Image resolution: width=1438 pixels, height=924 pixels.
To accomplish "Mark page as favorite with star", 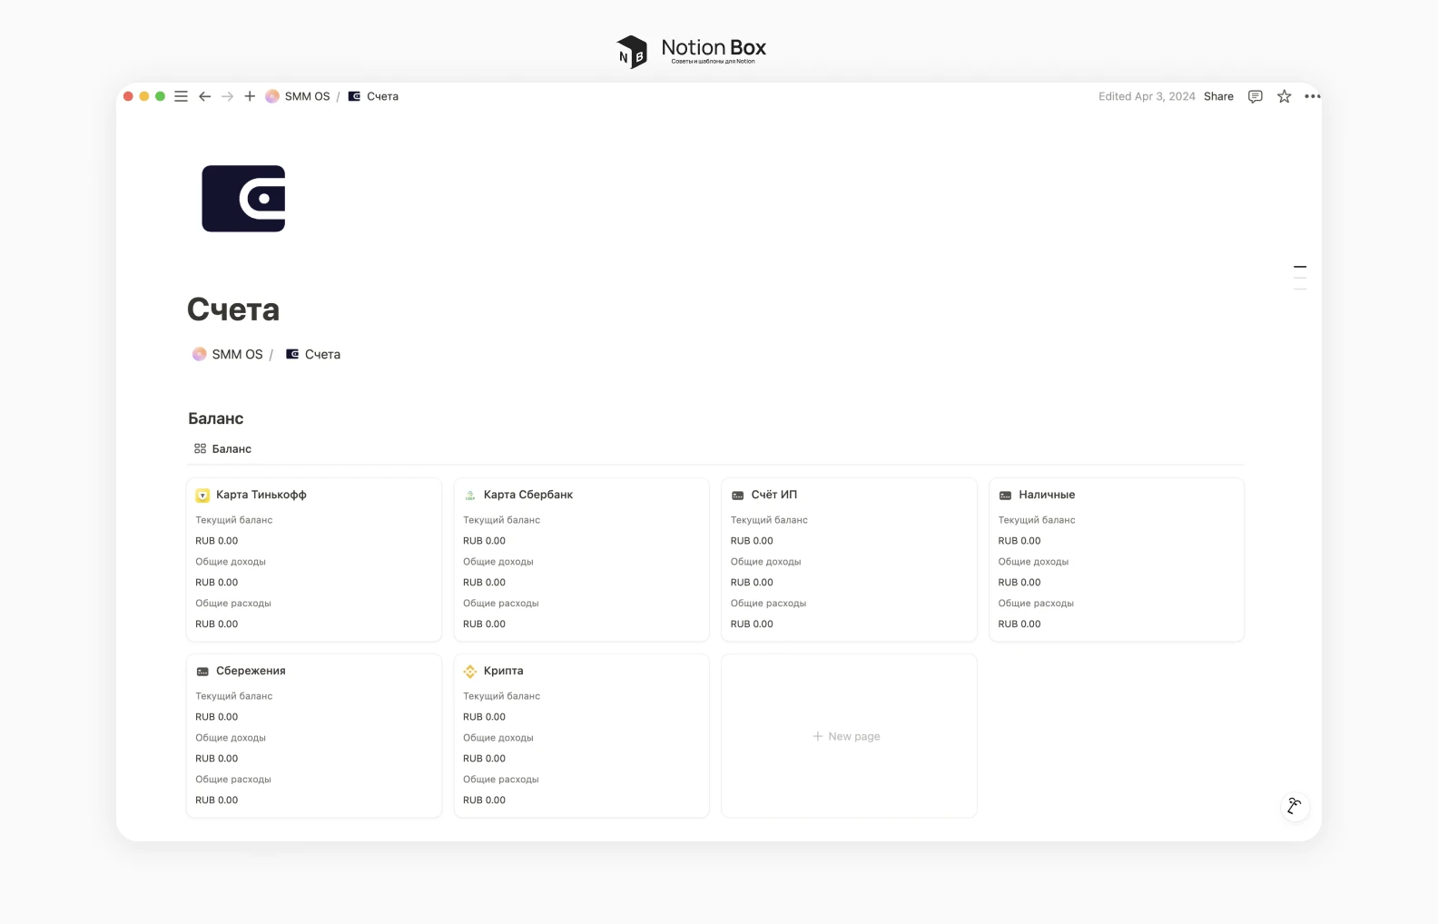I will click(1284, 96).
